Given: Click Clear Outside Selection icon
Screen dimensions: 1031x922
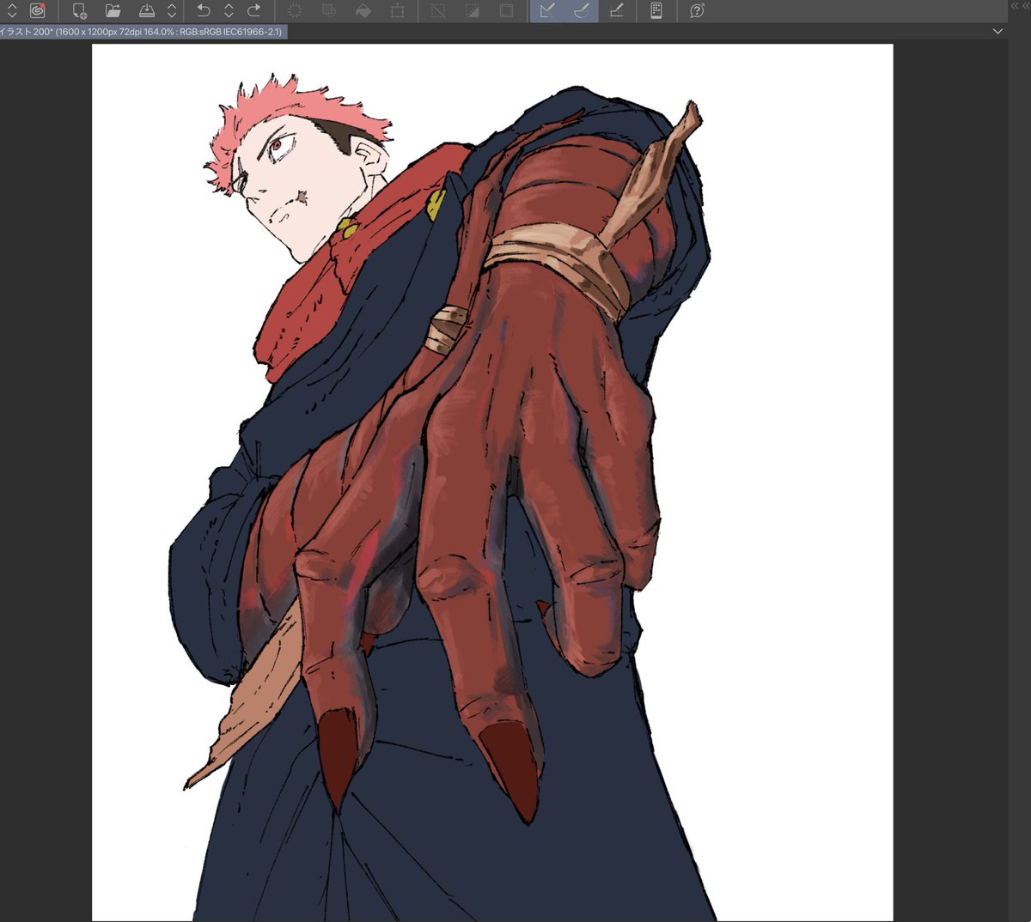Looking at the screenshot, I should point(329,11).
